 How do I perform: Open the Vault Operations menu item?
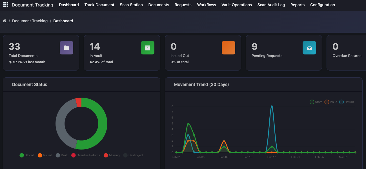coord(236,5)
